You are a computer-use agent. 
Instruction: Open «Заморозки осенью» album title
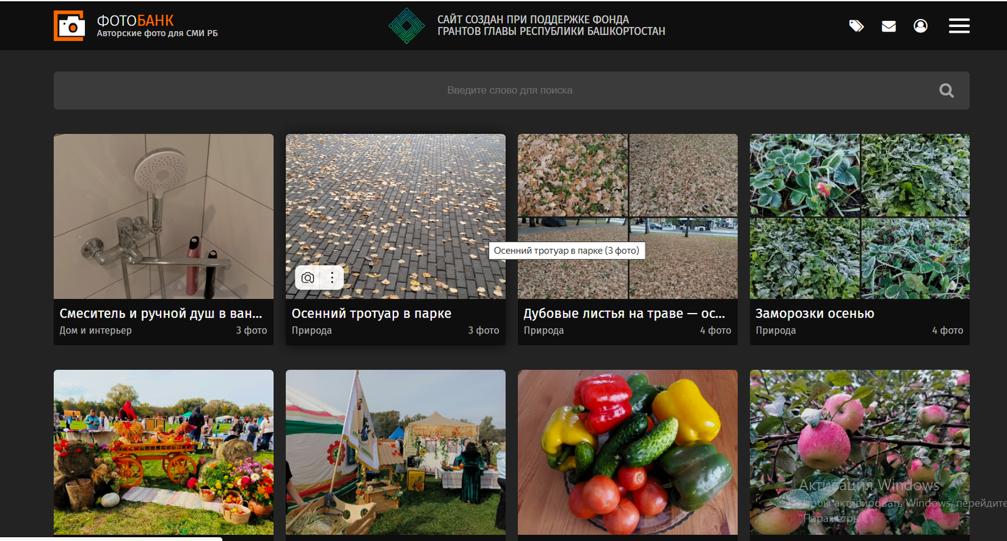pyautogui.click(x=814, y=314)
